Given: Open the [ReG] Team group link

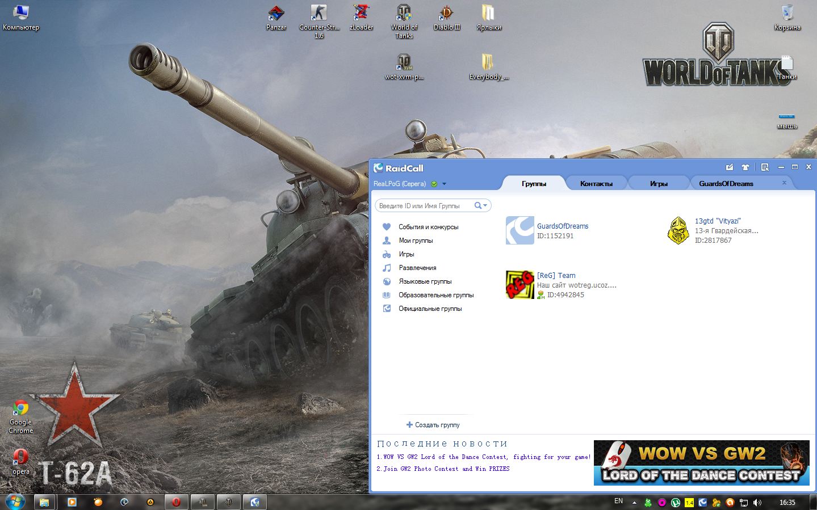Looking at the screenshot, I should 556,275.
